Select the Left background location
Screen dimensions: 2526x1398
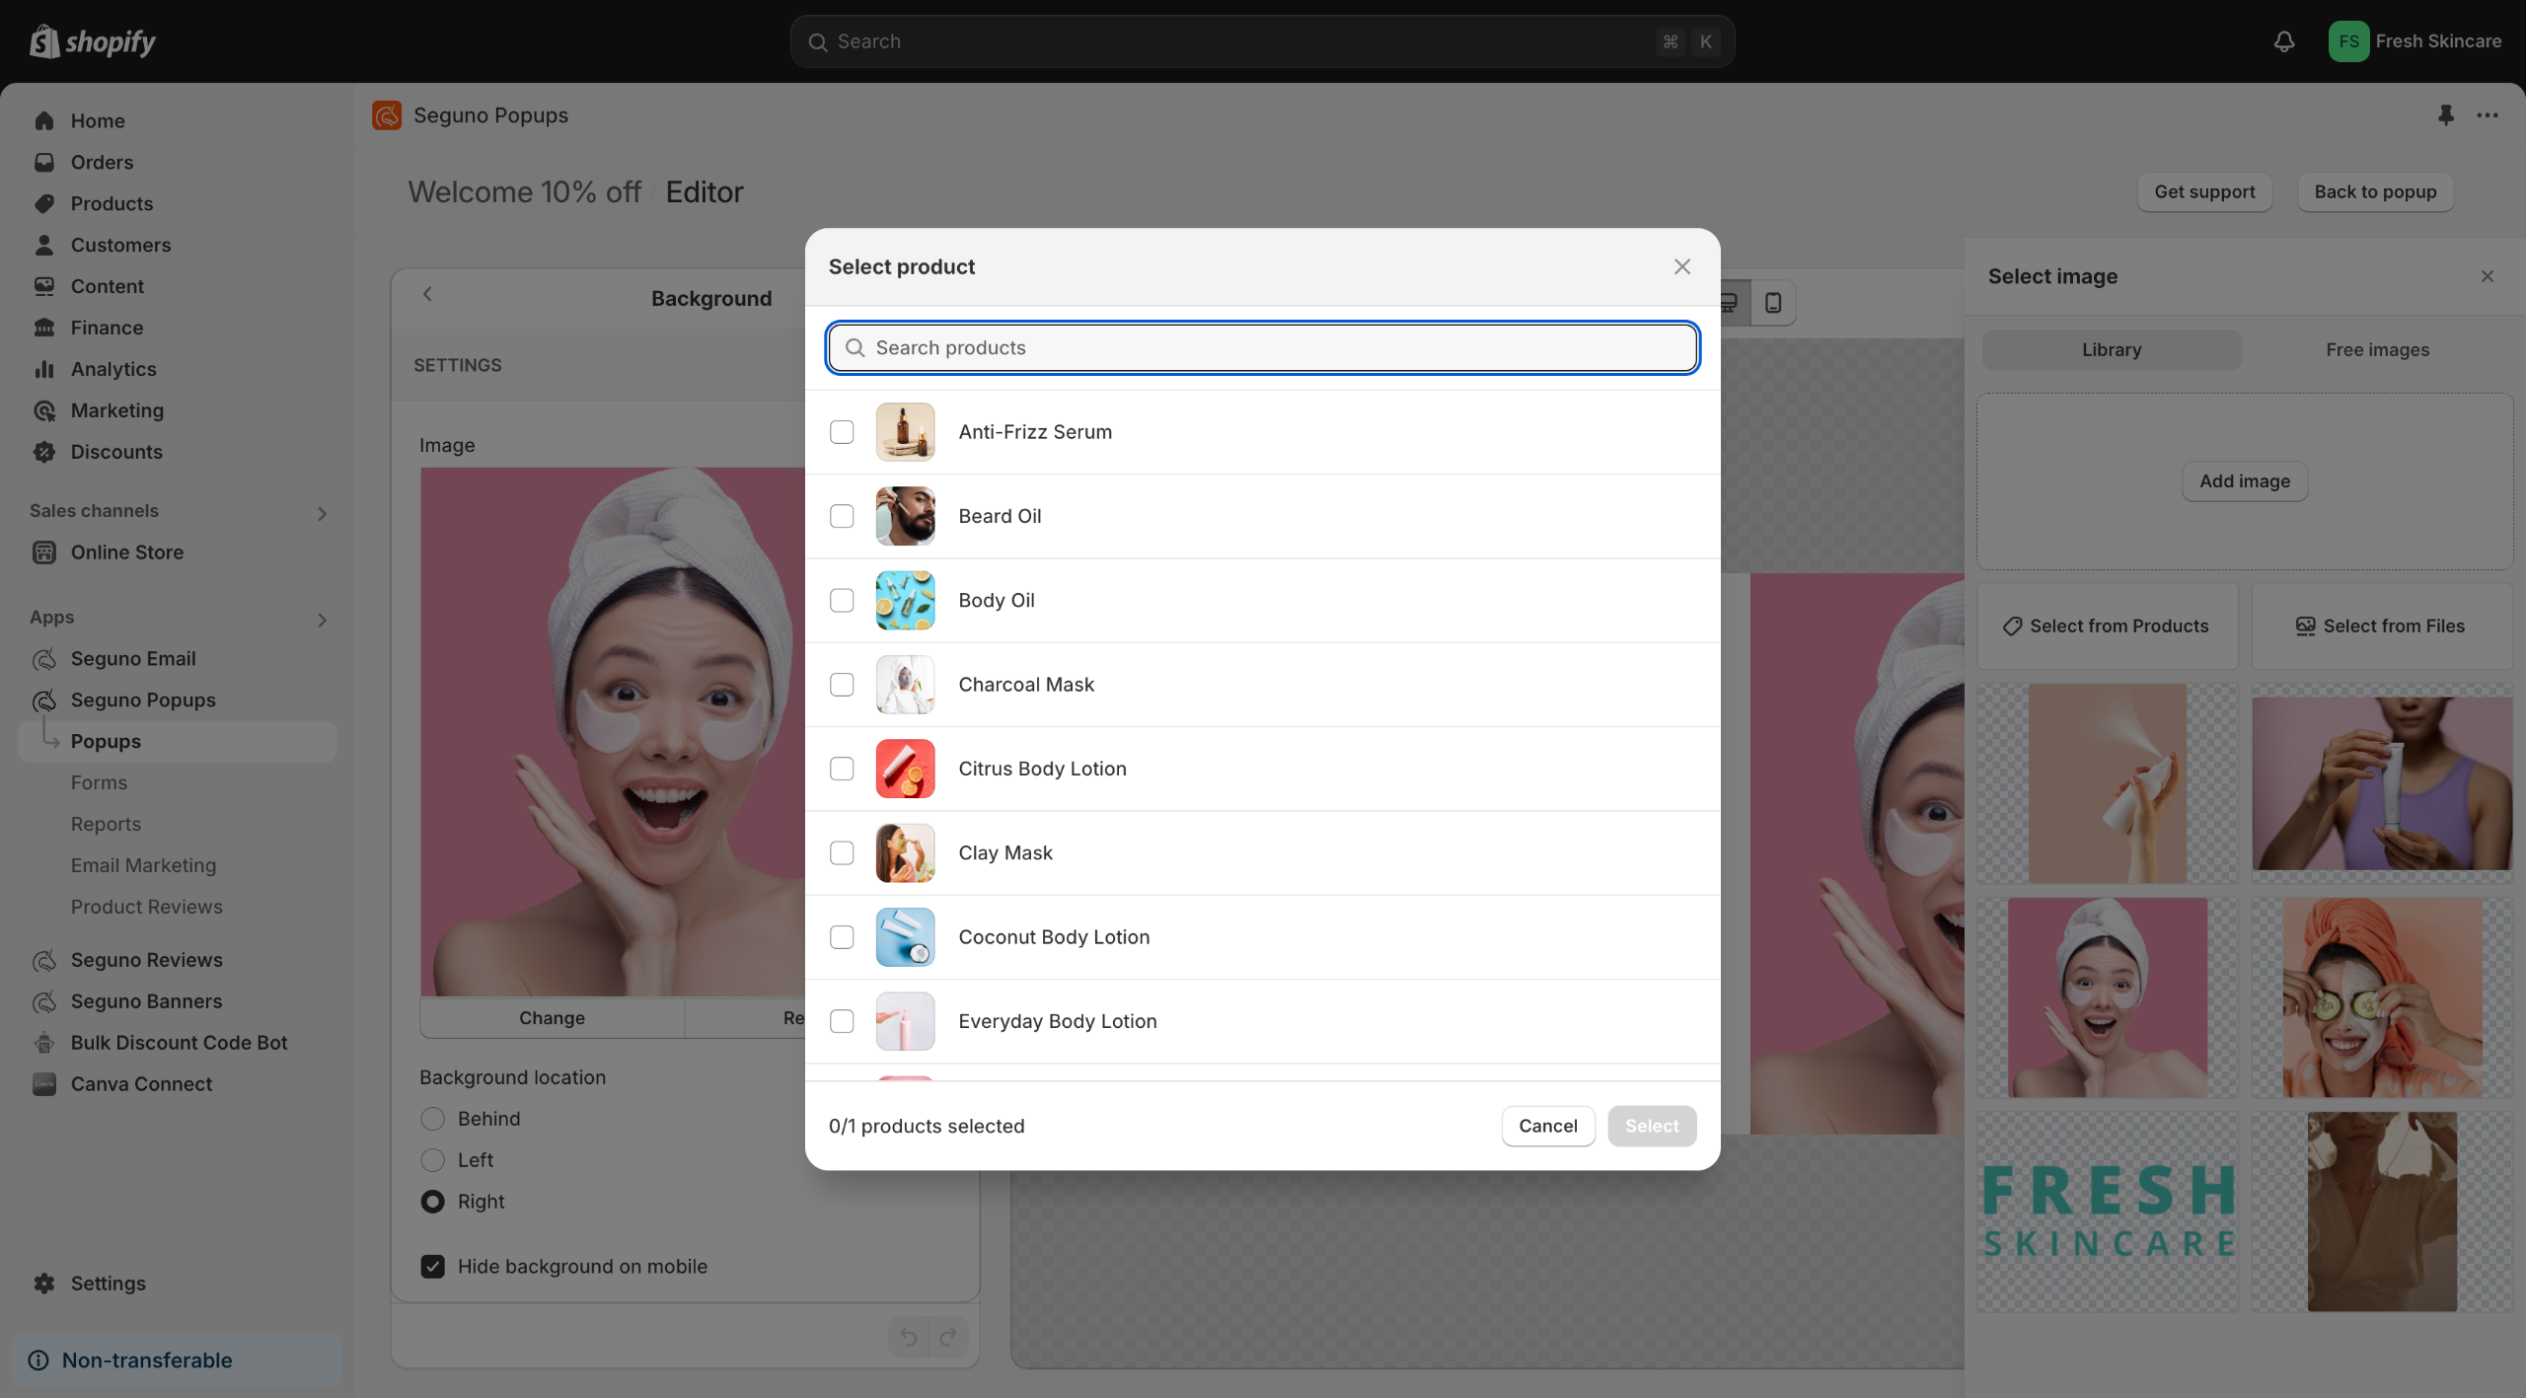click(x=432, y=1160)
